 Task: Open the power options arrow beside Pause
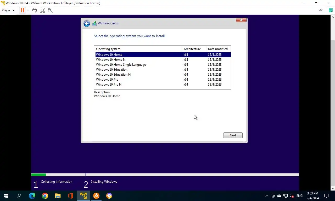[x=28, y=10]
